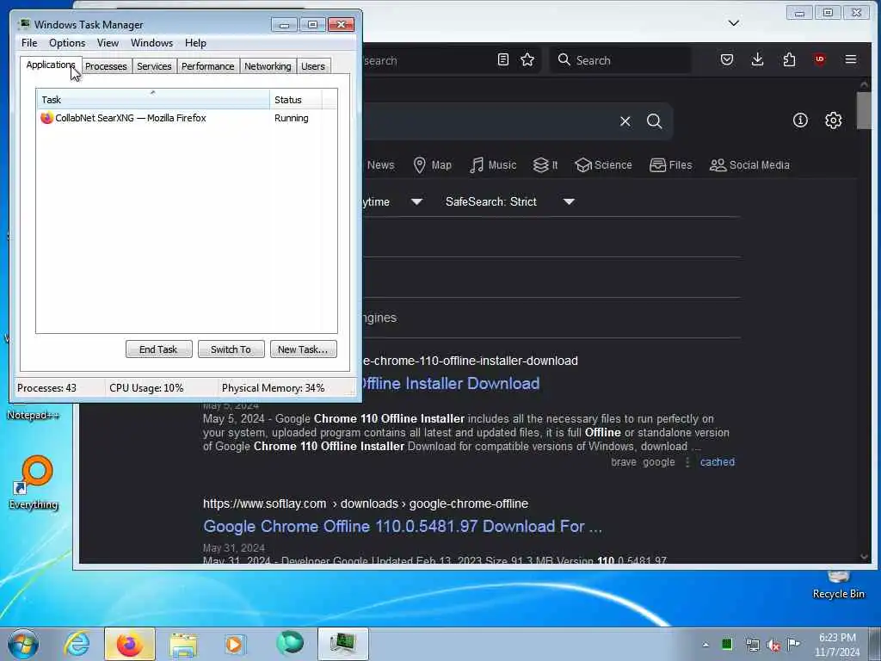Select the IT search category
This screenshot has height=661, width=881.
[545, 164]
